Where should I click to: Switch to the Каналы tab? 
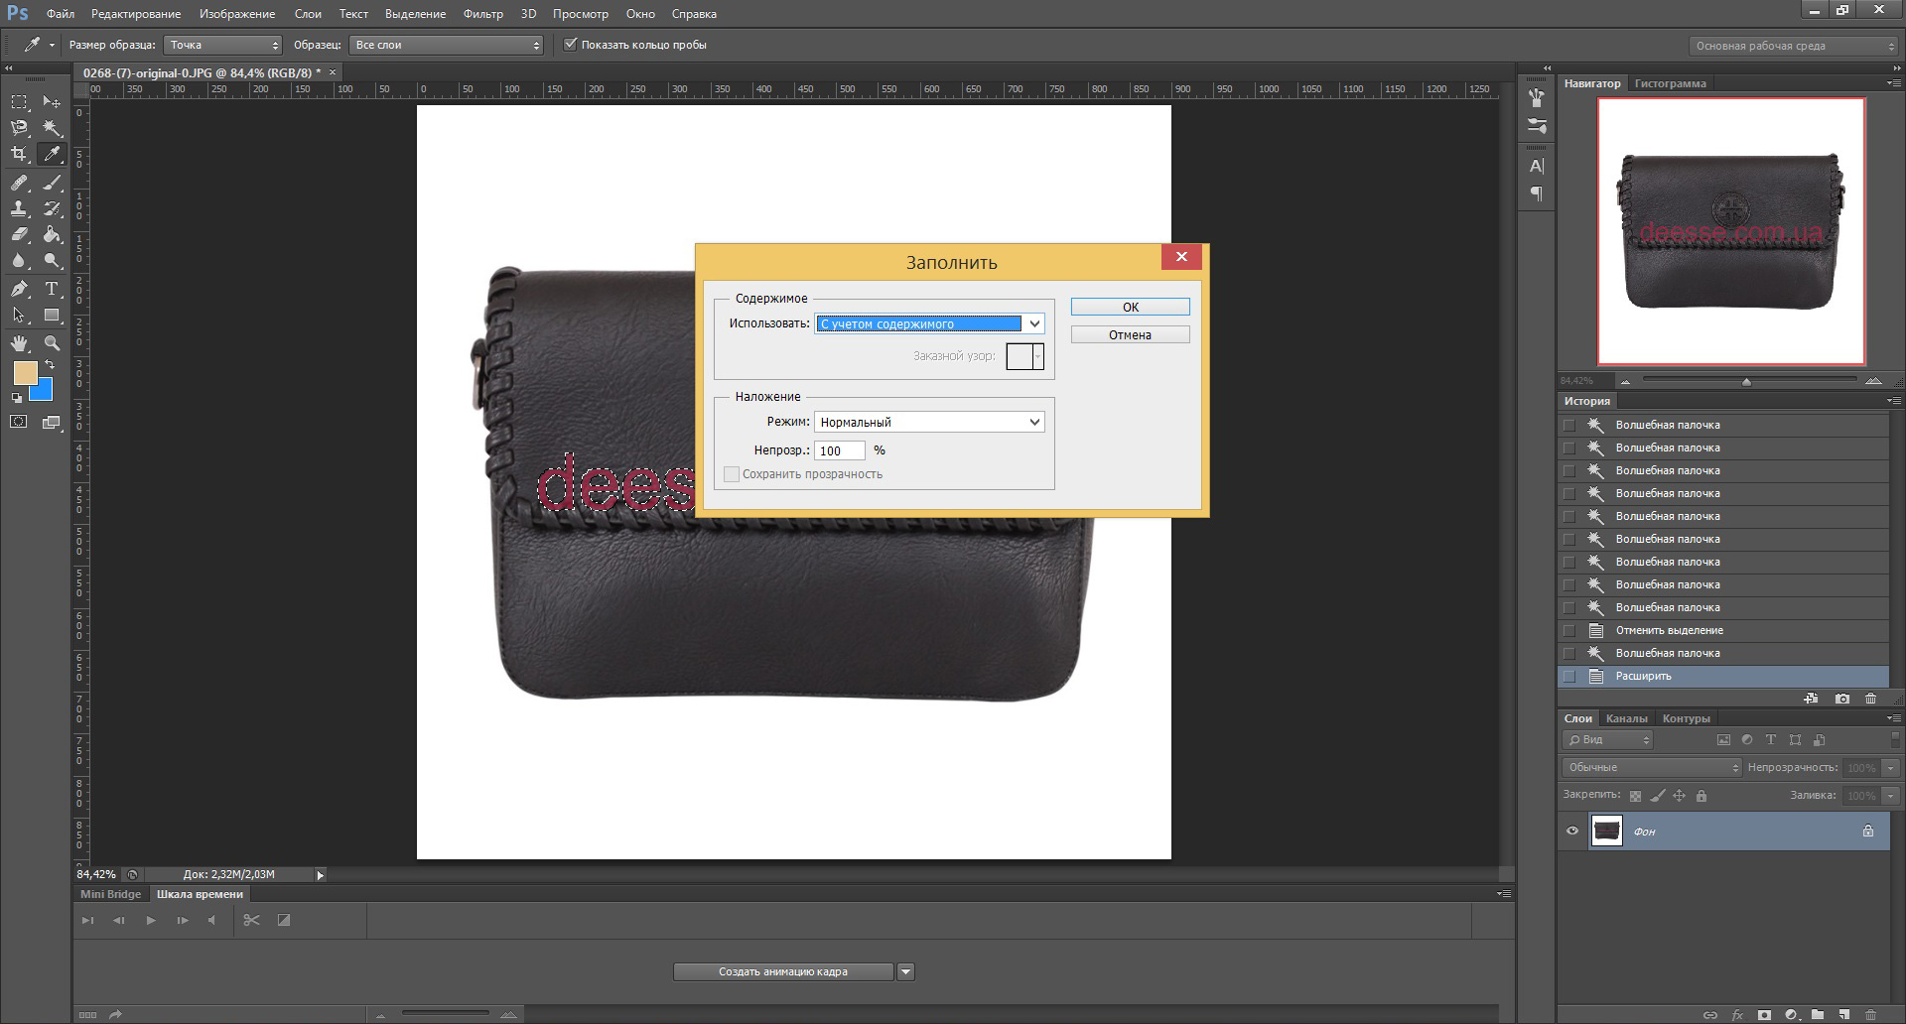1626,718
